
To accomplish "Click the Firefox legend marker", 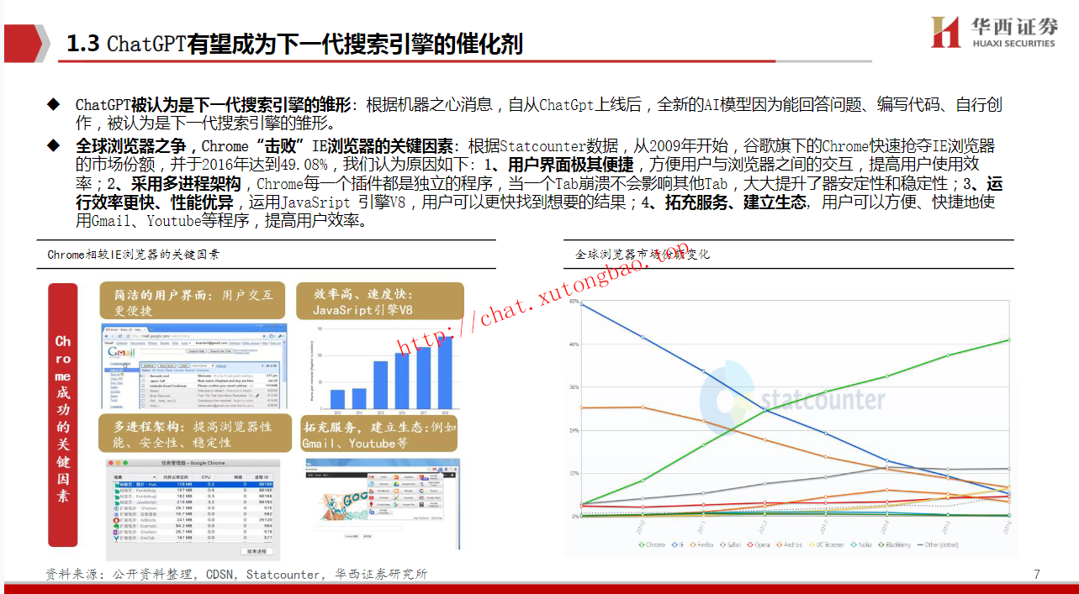I will [694, 544].
